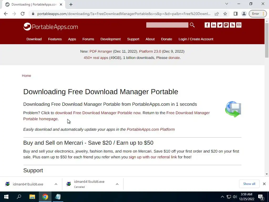This screenshot has width=269, height=202.
Task: Open the Development menu item
Action: pyautogui.click(x=111, y=39)
